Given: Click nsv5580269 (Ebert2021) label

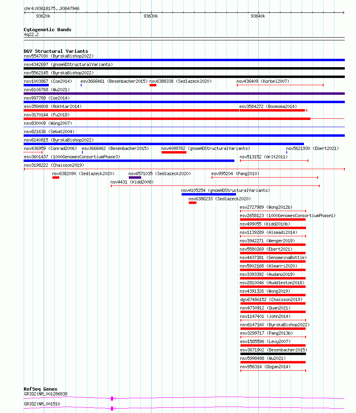Looking at the screenshot, I should pos(266,250).
